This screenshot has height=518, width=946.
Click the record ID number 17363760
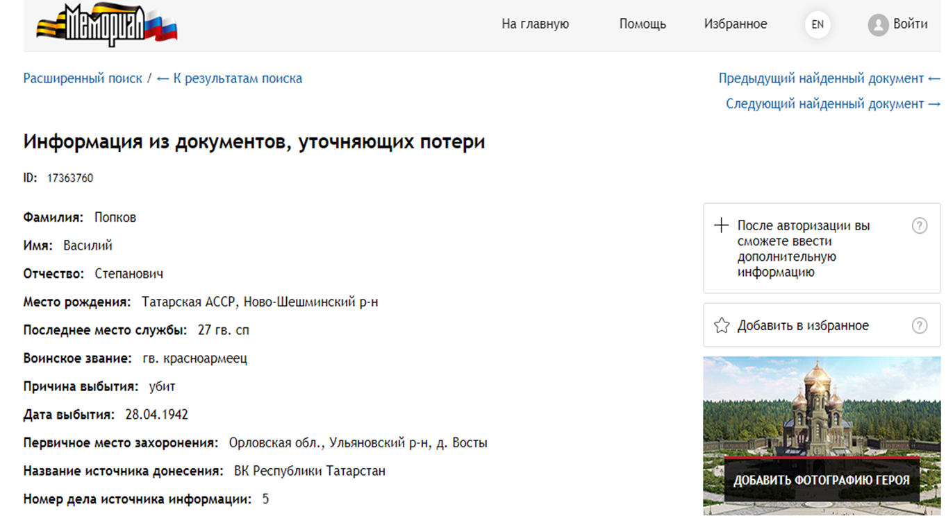(x=70, y=178)
